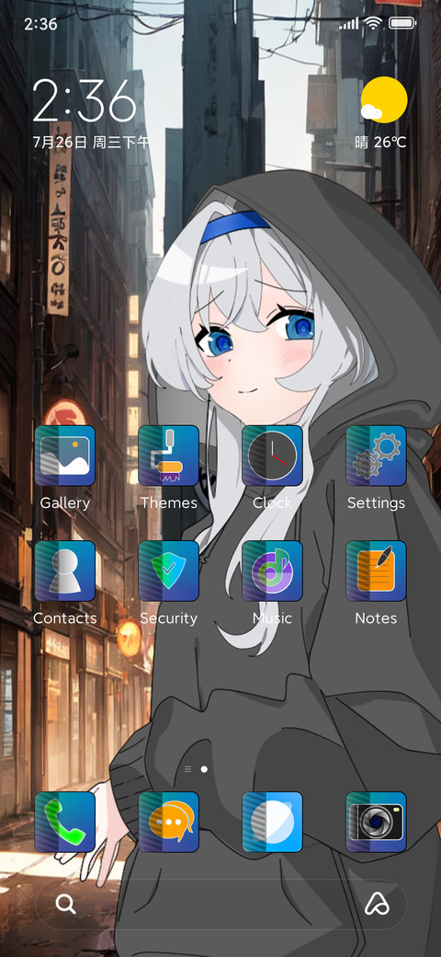Tap the status bar time 2:36
441x957 pixels.
tap(40, 24)
